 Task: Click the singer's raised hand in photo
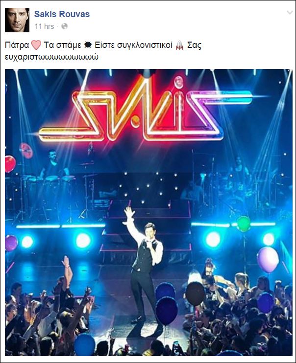(129, 212)
